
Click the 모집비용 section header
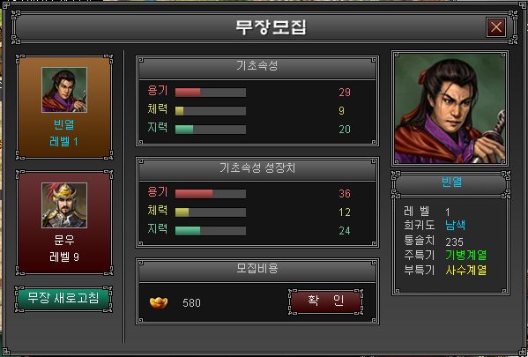point(257,270)
